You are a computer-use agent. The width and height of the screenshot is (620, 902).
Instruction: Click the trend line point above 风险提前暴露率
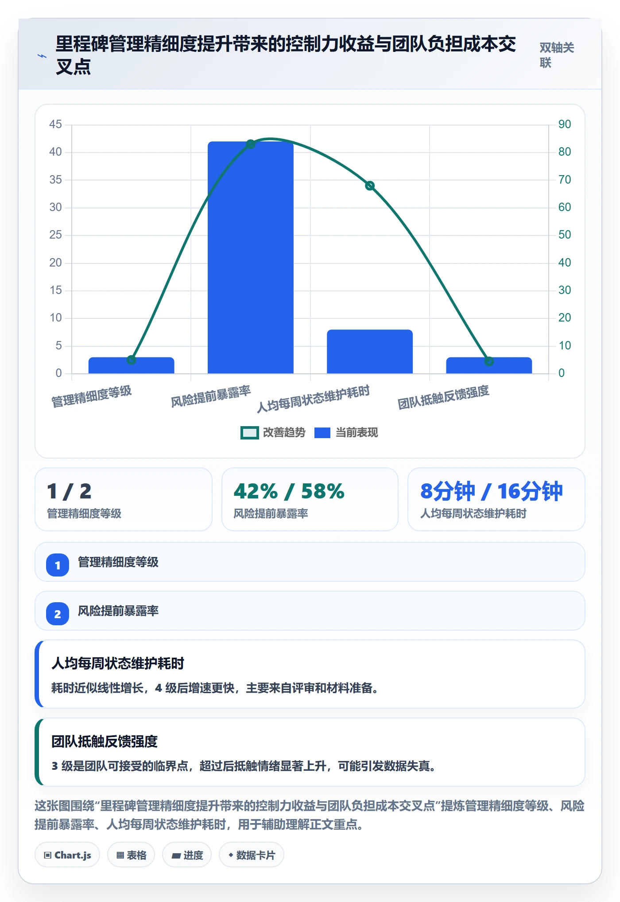coord(251,144)
